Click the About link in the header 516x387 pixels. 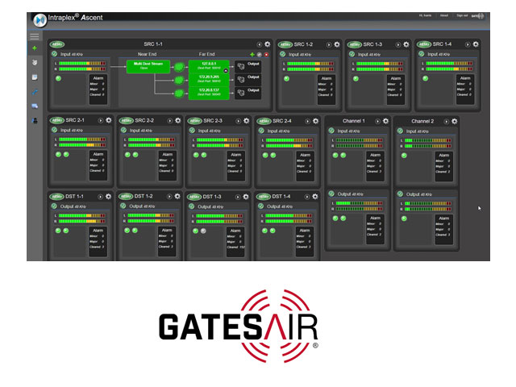coord(444,15)
